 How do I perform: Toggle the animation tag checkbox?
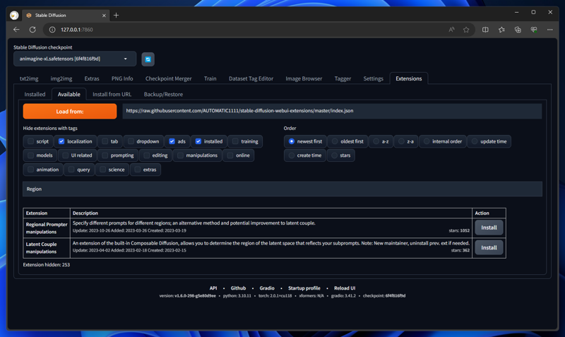30,170
